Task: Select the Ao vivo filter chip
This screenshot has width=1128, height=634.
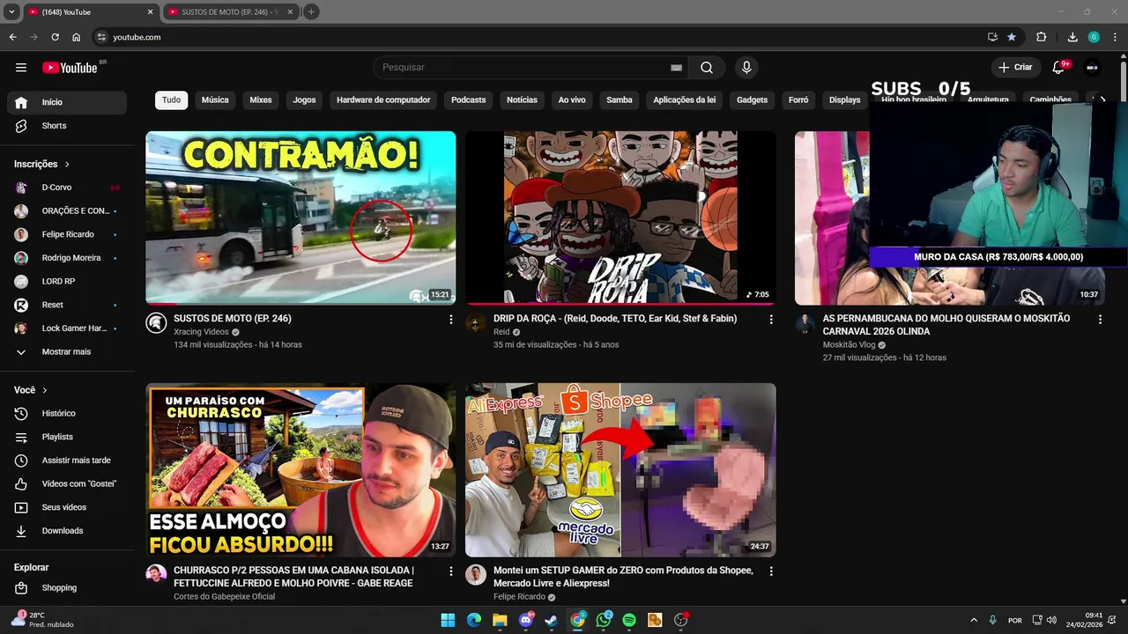Action: (572, 100)
